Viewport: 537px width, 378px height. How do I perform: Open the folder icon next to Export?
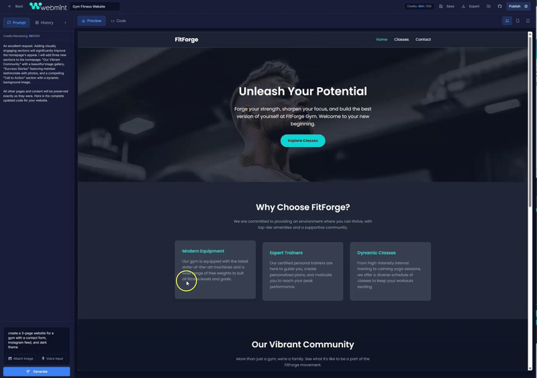click(489, 6)
